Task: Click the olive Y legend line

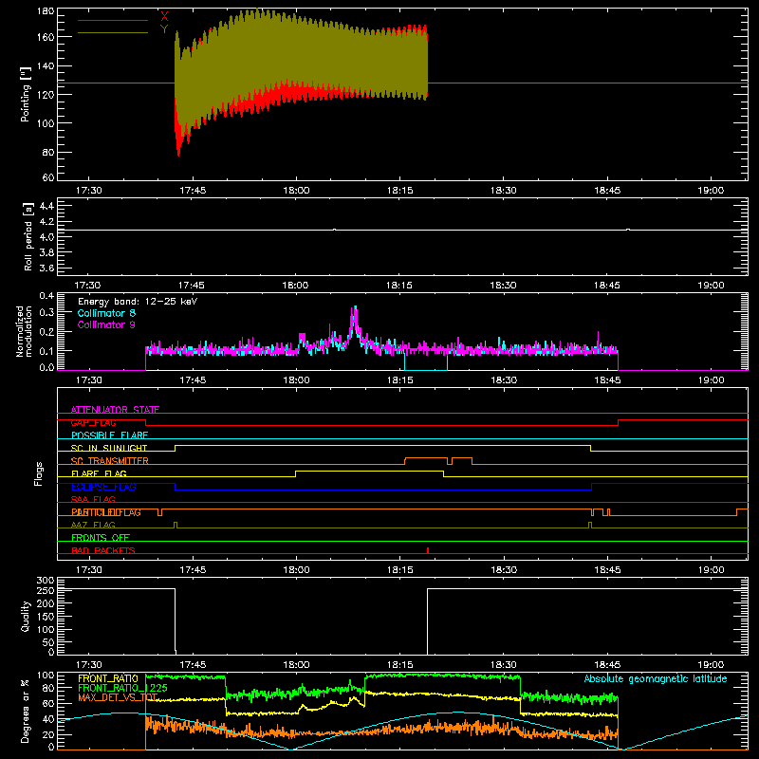Action: [113, 33]
